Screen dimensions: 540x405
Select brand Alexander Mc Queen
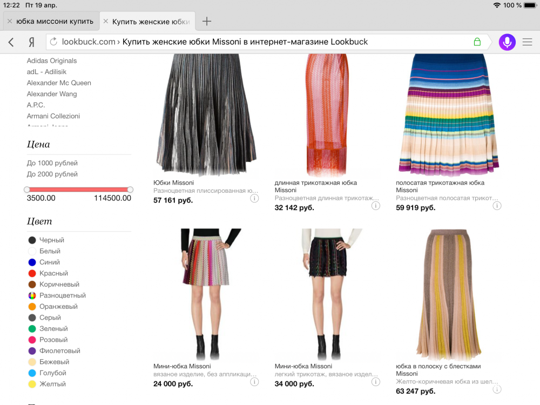click(x=59, y=83)
